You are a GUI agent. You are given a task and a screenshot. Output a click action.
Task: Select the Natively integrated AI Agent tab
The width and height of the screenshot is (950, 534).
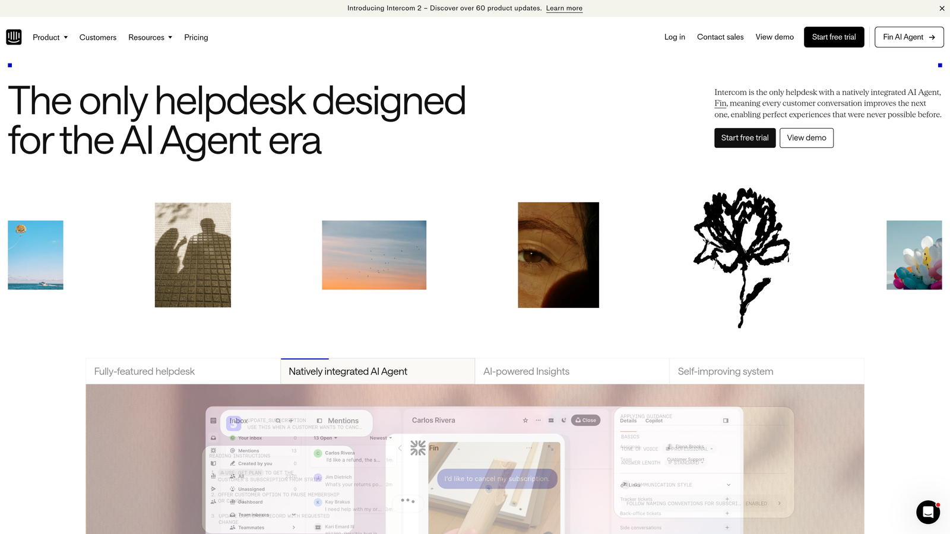coord(378,371)
